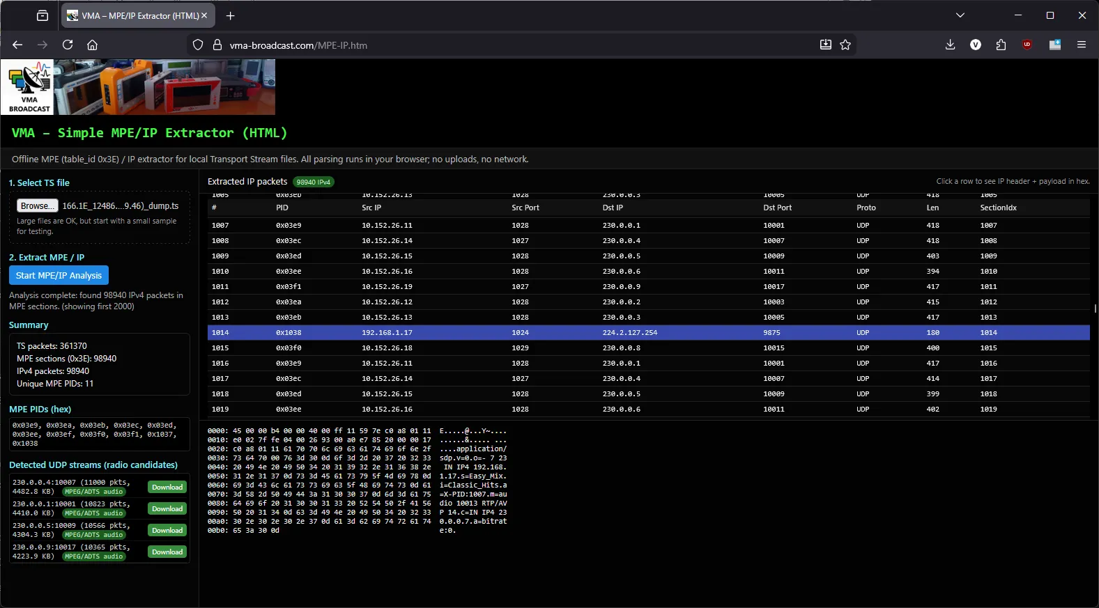Click the tracking protection shield icon

198,45
